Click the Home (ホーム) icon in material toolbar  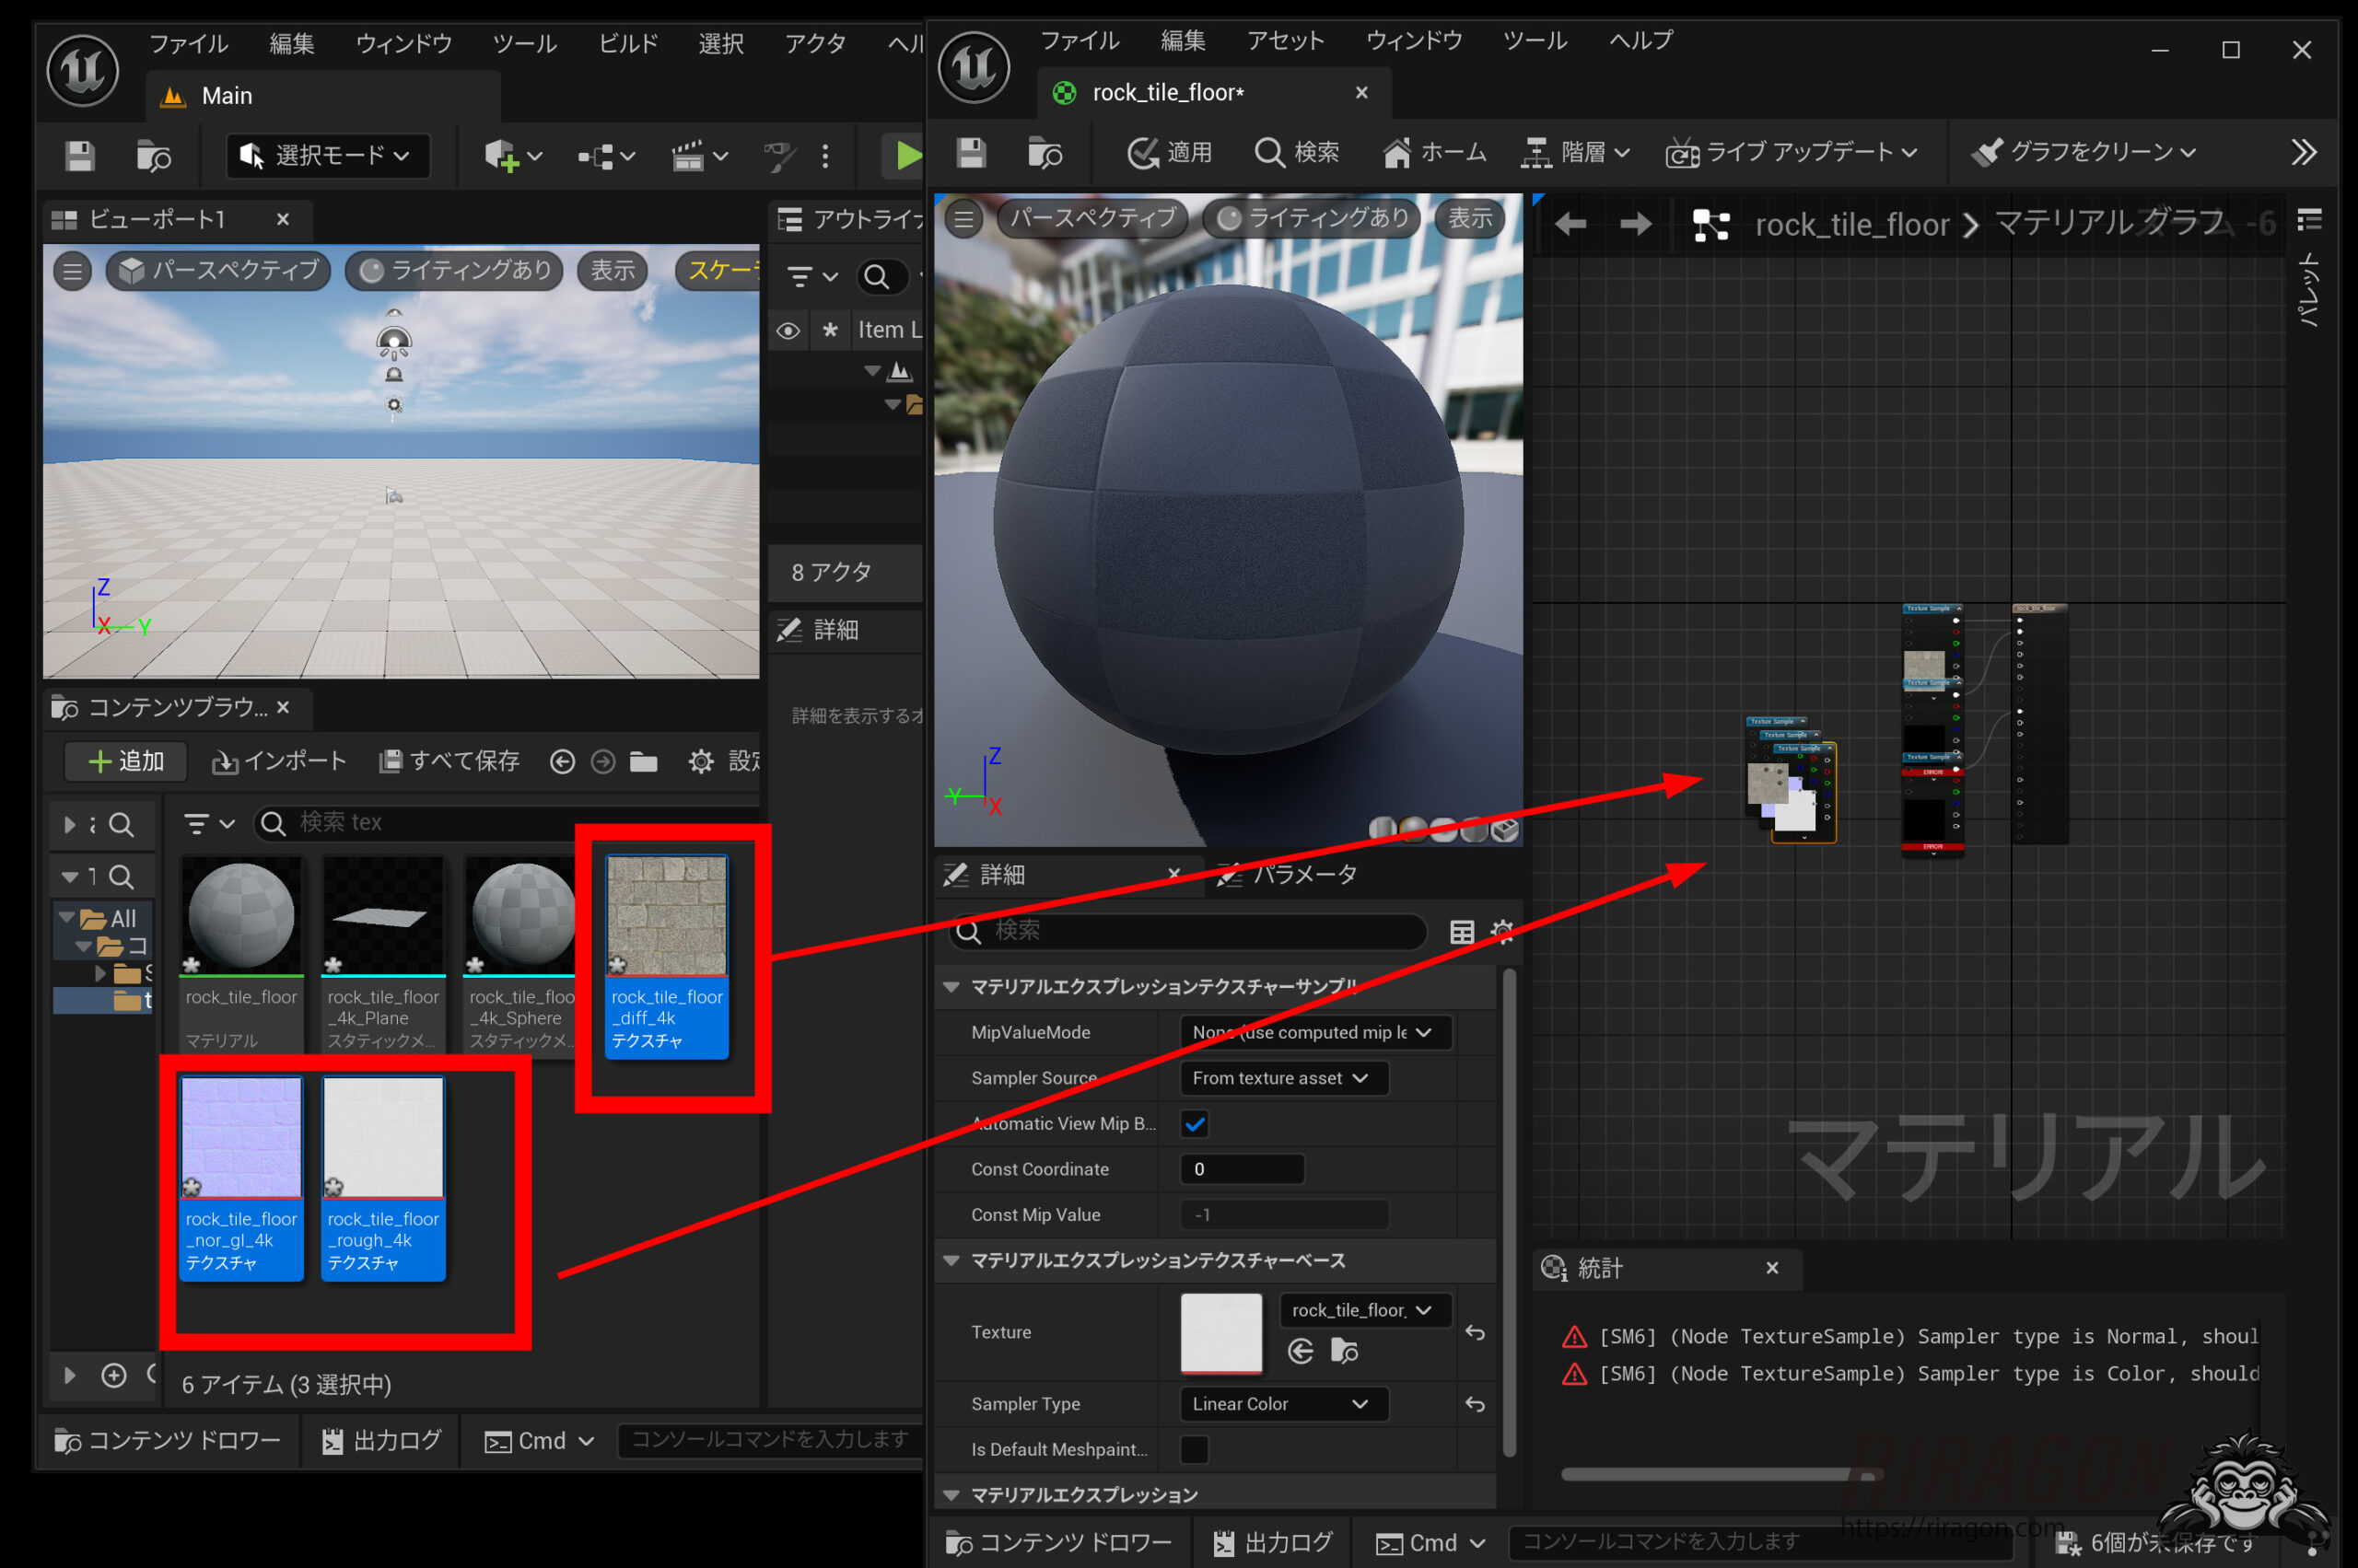coord(1396,153)
